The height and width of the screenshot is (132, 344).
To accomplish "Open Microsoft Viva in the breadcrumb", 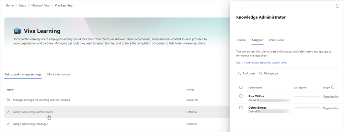I will (x=41, y=5).
